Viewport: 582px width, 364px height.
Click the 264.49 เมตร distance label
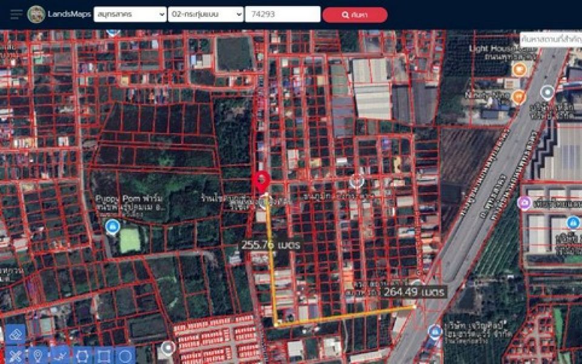click(414, 292)
